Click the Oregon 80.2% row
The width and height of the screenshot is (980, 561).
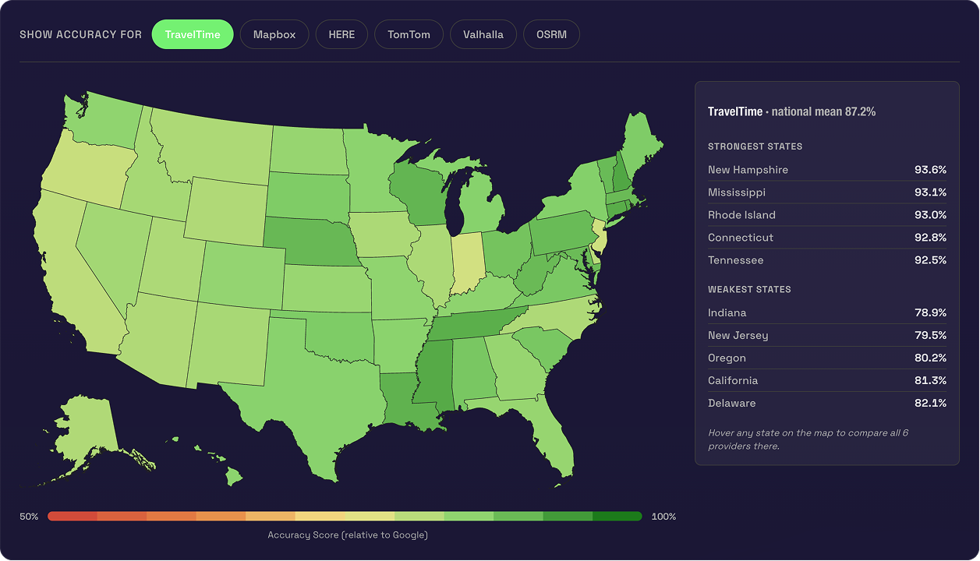tap(827, 358)
